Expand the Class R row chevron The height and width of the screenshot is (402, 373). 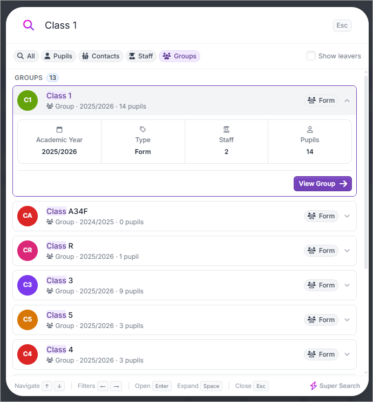pyautogui.click(x=347, y=251)
